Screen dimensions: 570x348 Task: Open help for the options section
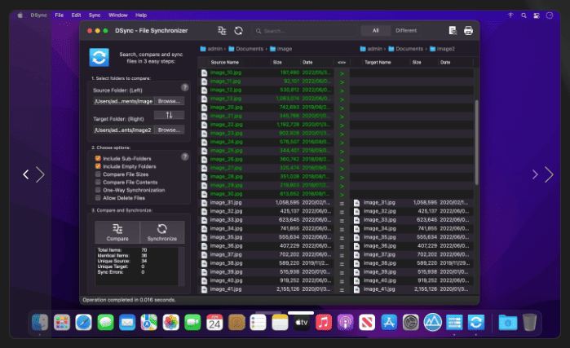pos(184,156)
